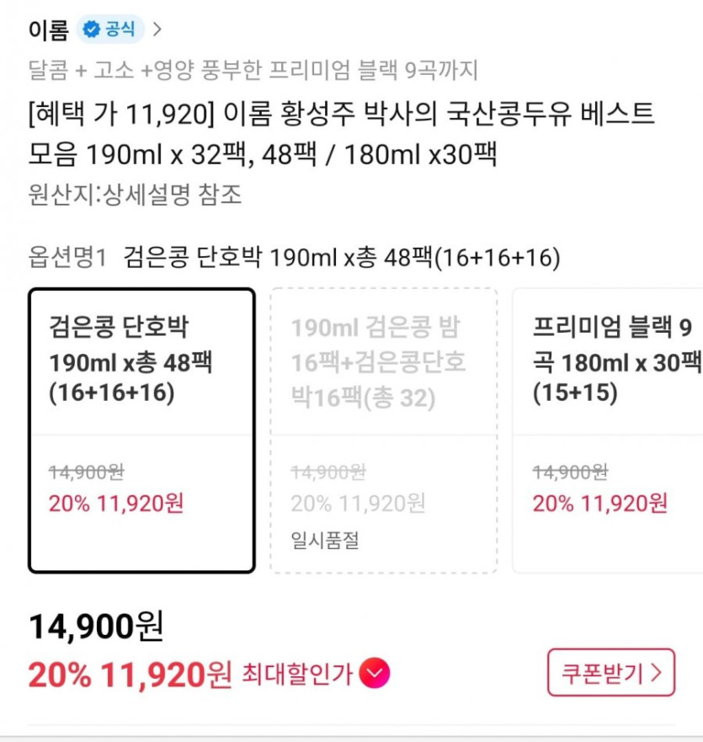
Task: Tap the 공식 official store badge
Action: click(x=119, y=30)
